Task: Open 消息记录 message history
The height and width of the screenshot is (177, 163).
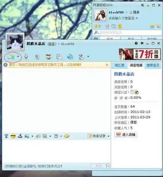Action: tap(97, 136)
